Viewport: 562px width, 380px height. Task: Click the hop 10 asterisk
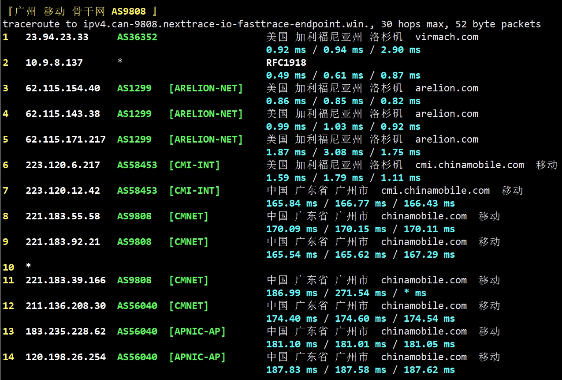(29, 267)
